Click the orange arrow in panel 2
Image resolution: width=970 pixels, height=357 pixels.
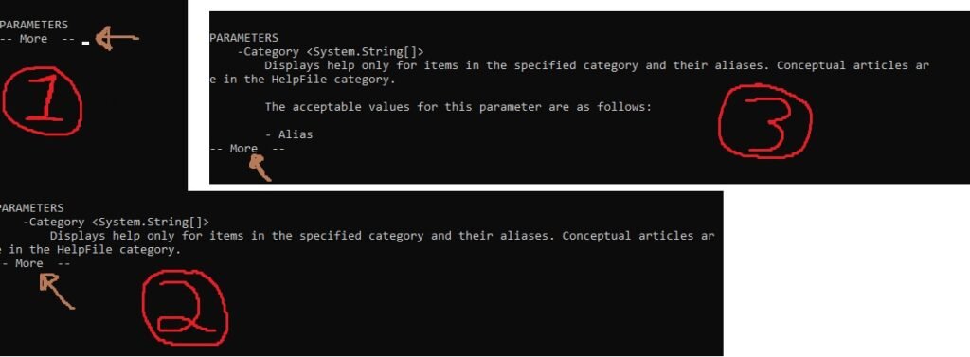click(56, 292)
